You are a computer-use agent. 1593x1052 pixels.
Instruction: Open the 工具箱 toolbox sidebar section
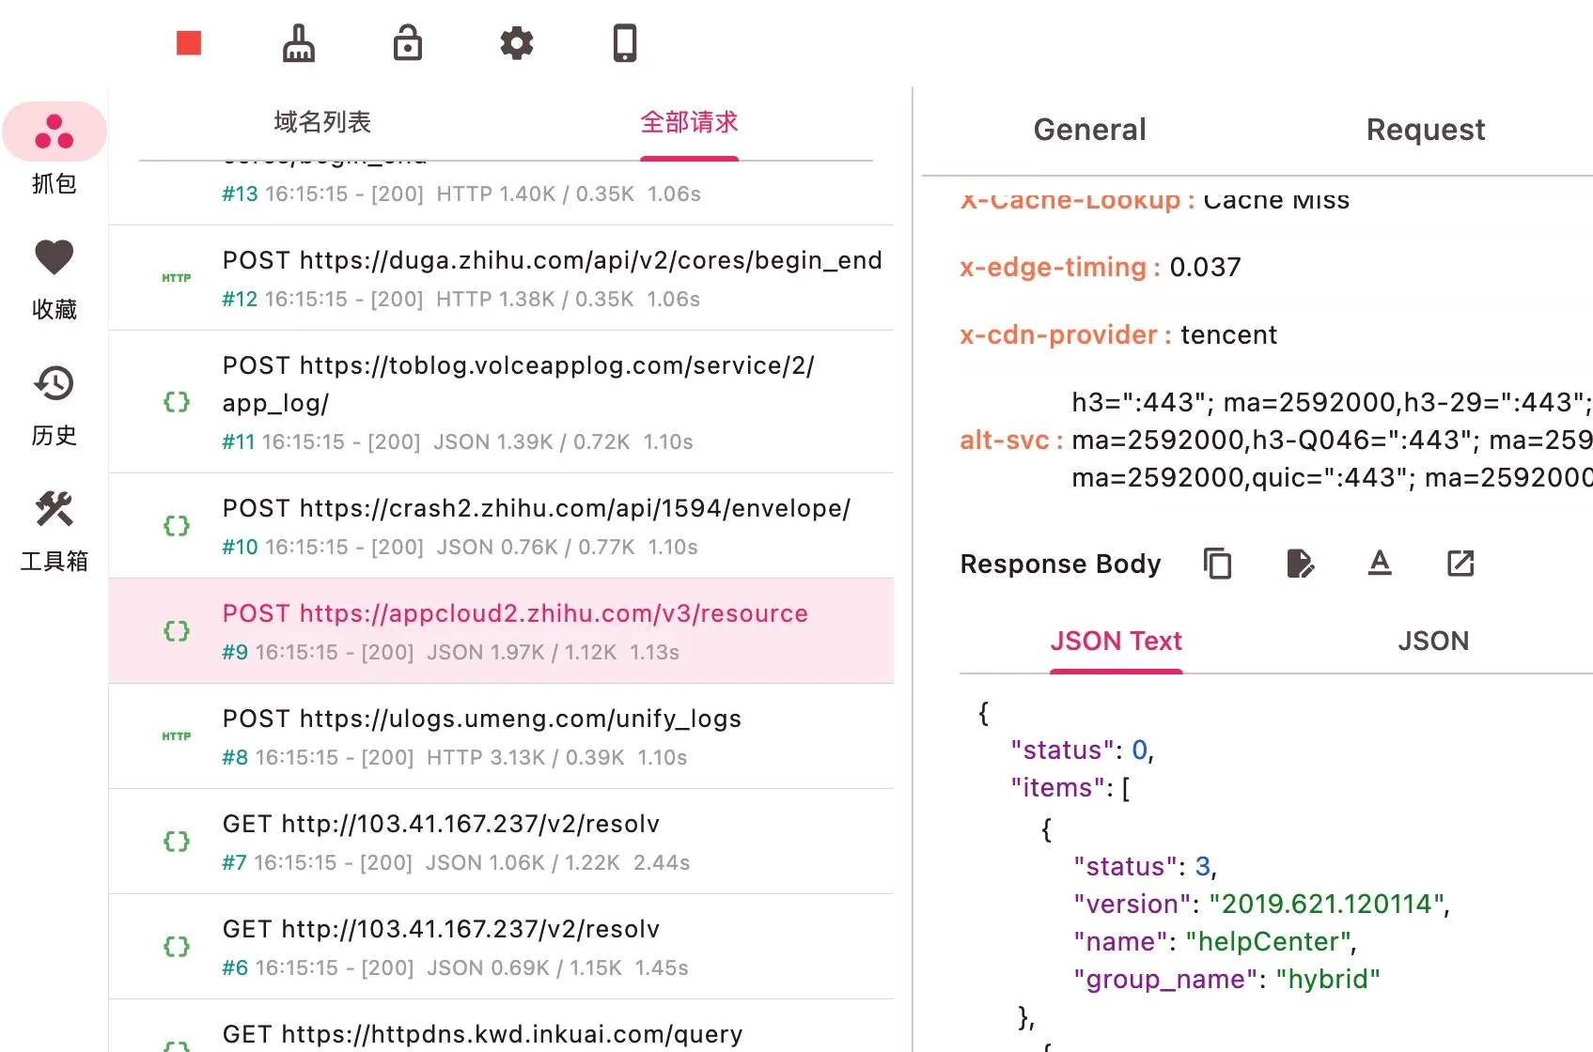(55, 530)
